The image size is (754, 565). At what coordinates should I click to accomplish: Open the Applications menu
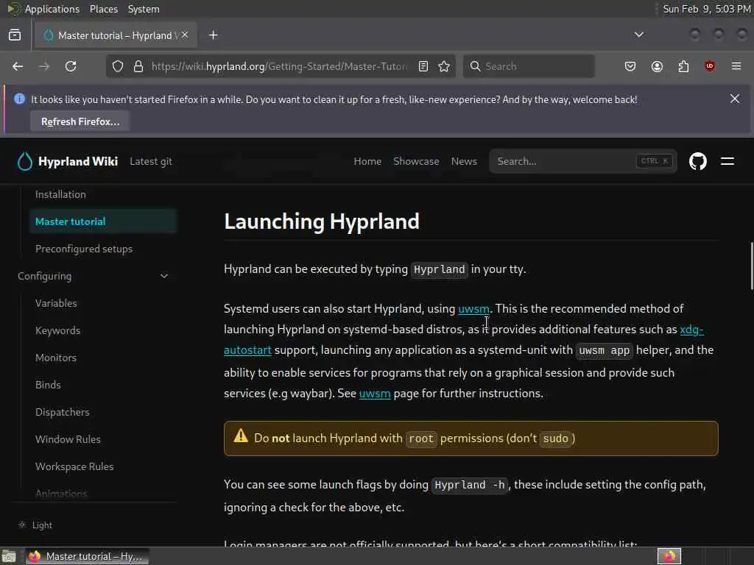[x=52, y=9]
